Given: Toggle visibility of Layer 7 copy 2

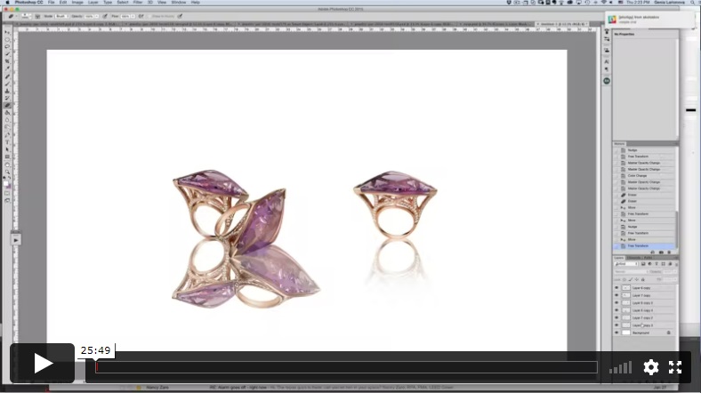Looking at the screenshot, I should 617,317.
